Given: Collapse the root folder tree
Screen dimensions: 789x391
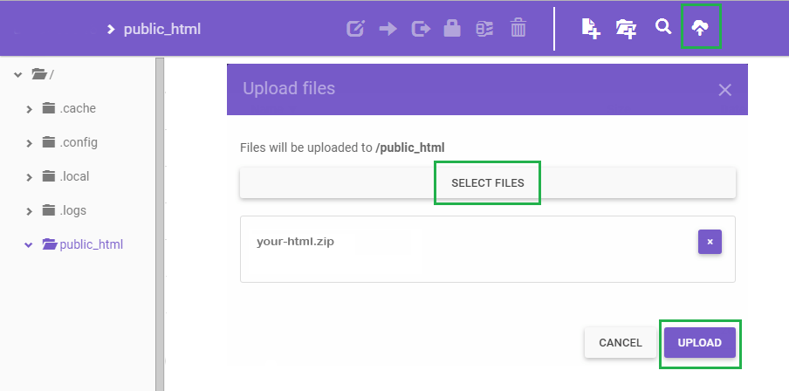Looking at the screenshot, I should click(x=17, y=75).
